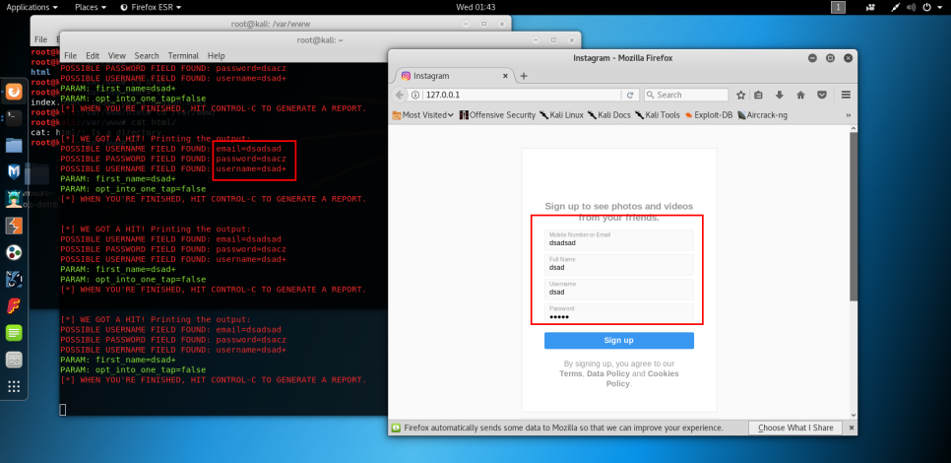Open the Edit menu in terminal
This screenshot has height=463, width=951.
pos(93,55)
